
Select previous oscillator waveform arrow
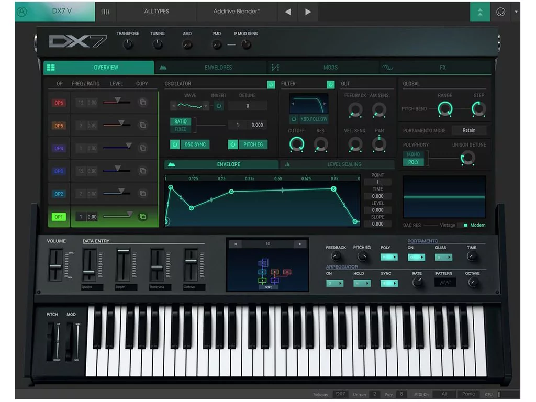point(174,106)
